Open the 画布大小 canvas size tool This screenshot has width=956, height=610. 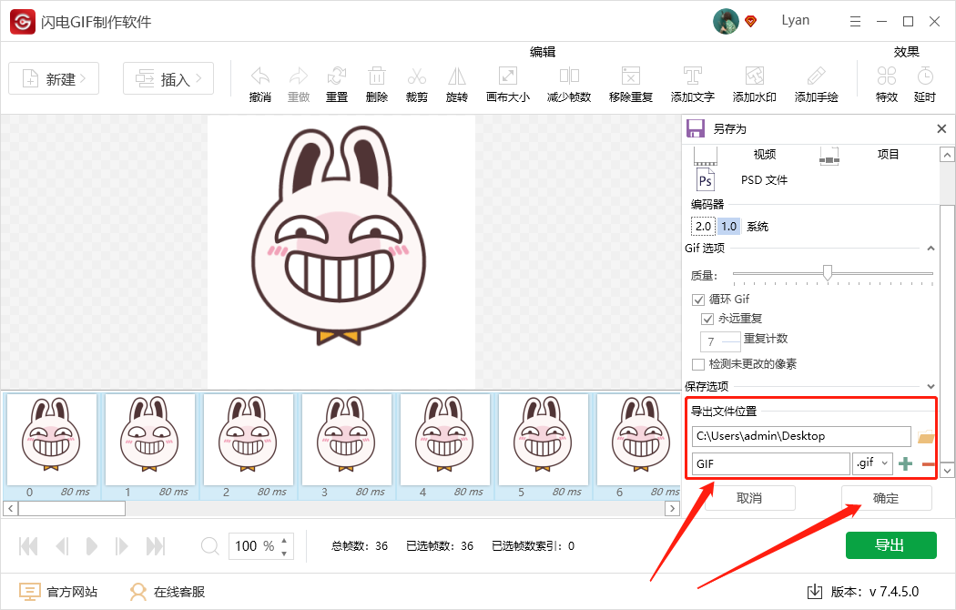tap(508, 76)
